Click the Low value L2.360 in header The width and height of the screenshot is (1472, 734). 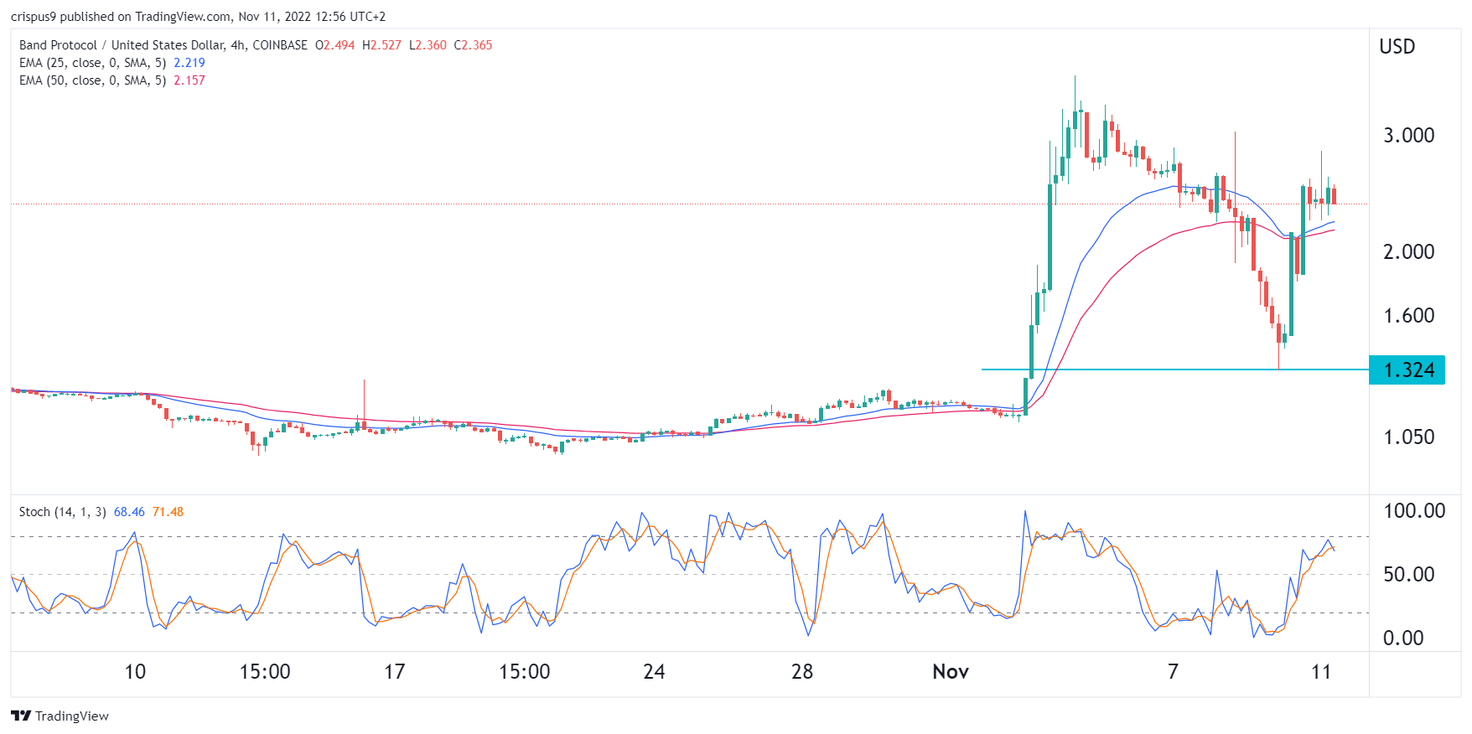click(428, 45)
